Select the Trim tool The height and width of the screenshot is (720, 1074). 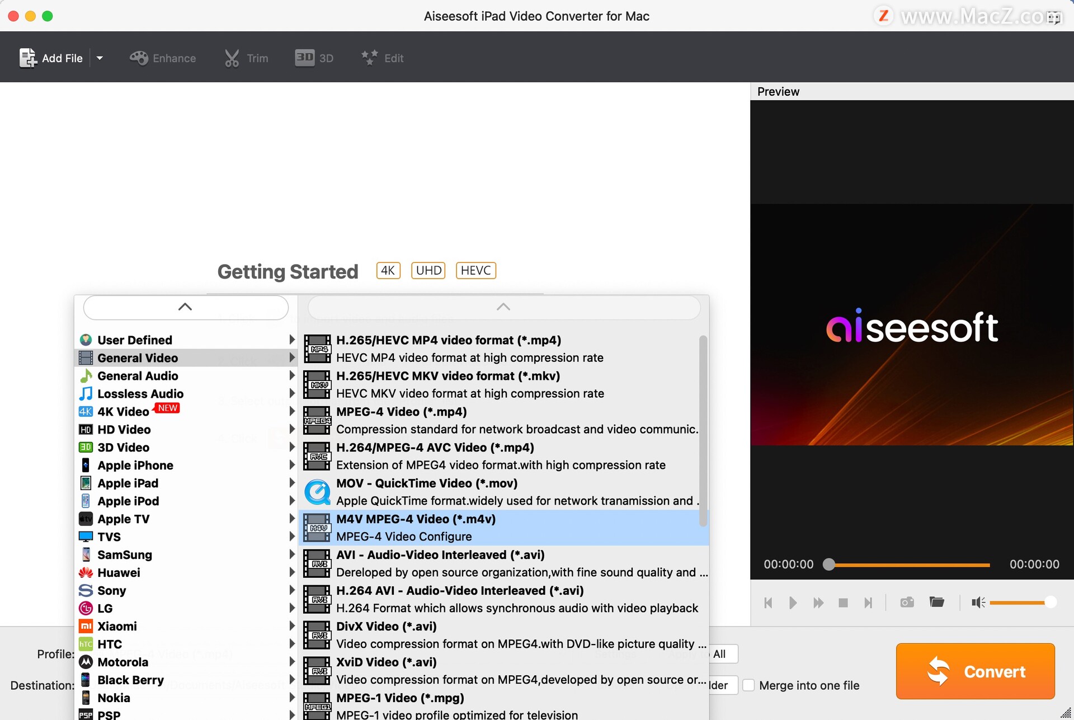(246, 57)
